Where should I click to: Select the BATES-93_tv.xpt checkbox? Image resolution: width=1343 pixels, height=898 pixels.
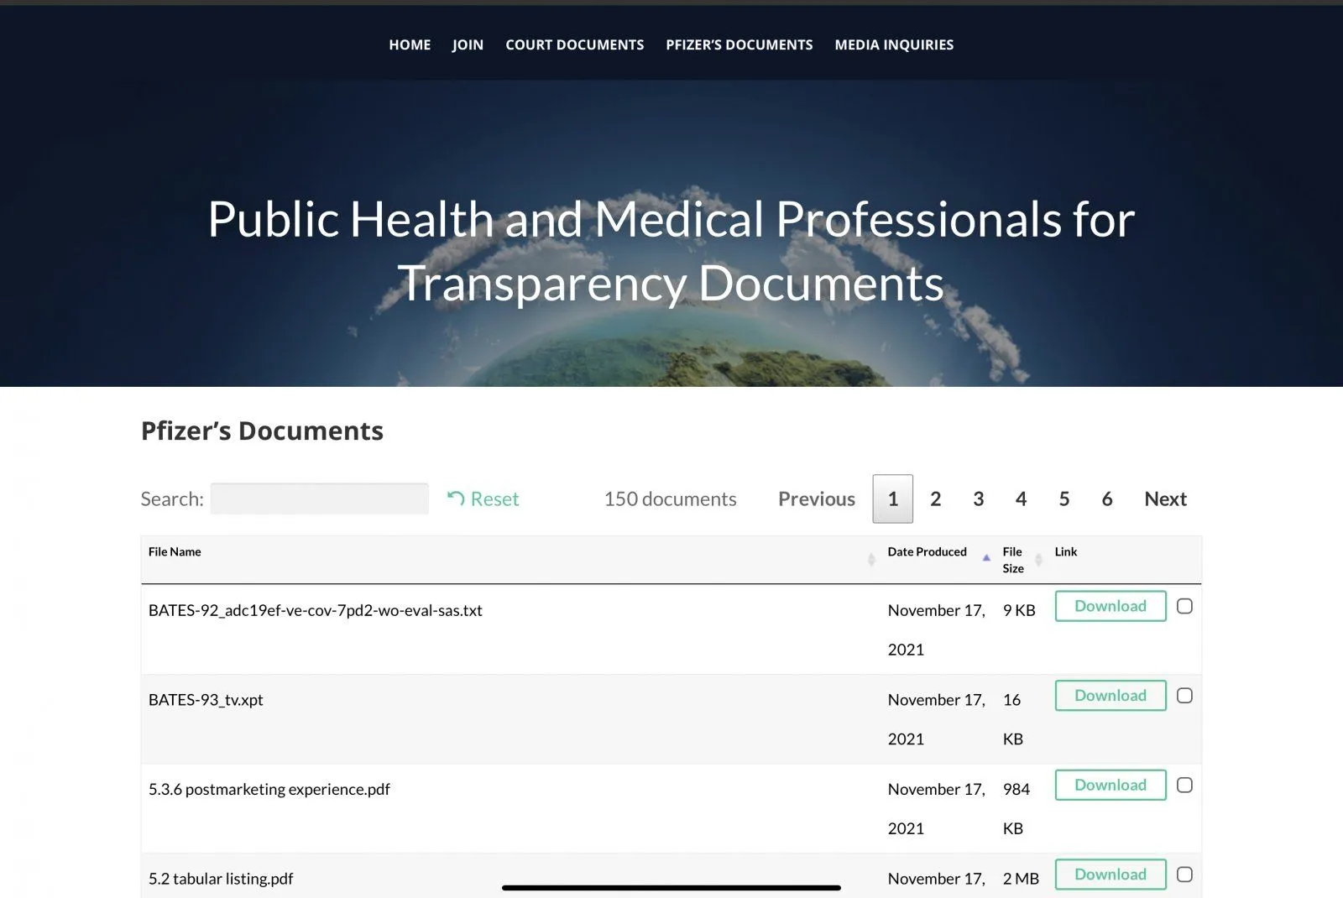[1184, 696]
